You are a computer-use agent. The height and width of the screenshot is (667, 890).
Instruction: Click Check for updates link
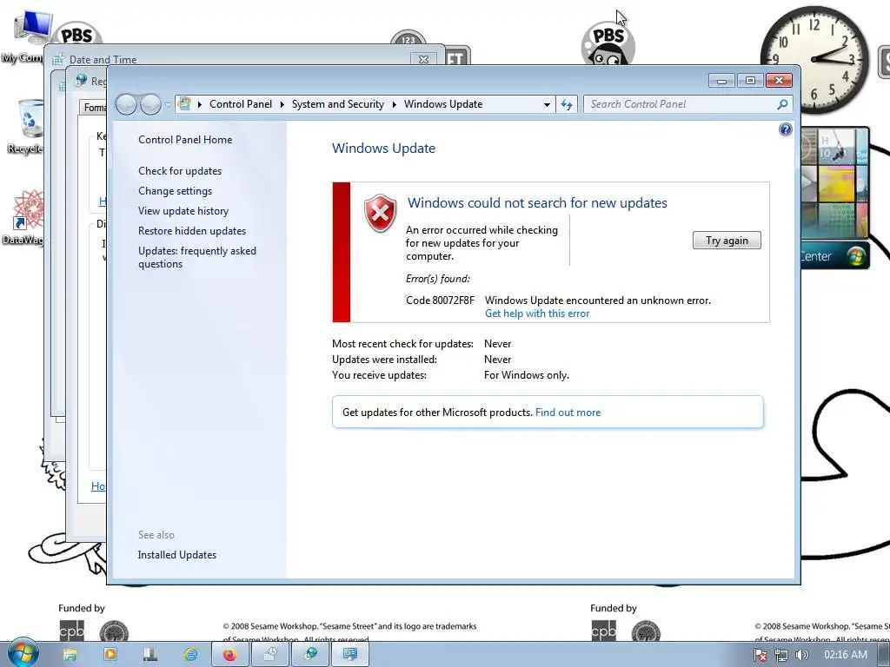tap(180, 171)
